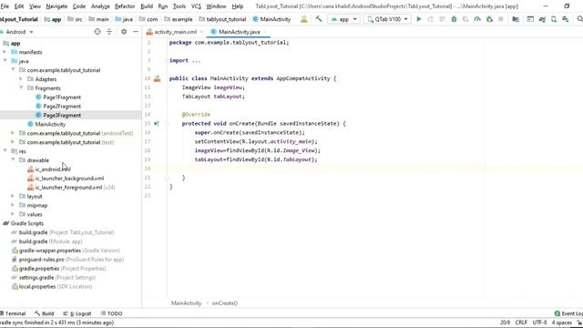The height and width of the screenshot is (328, 583).
Task: Click onCreate() breadcrumb below editor
Action: pos(225,303)
